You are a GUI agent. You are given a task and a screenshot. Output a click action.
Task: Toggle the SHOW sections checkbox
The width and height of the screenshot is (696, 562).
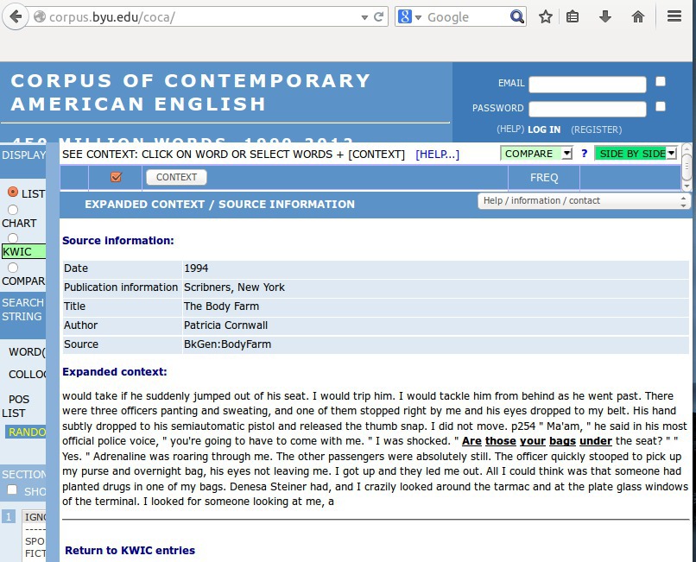[x=12, y=489]
